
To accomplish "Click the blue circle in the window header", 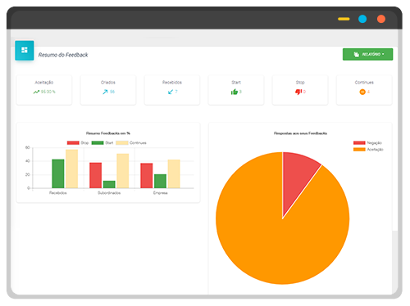I will coord(362,19).
